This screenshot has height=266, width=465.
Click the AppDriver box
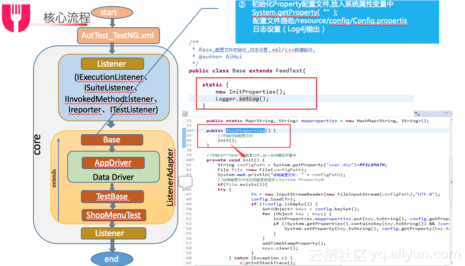tap(113, 163)
